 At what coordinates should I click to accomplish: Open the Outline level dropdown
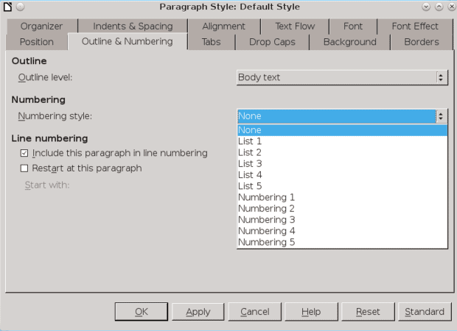click(x=342, y=77)
